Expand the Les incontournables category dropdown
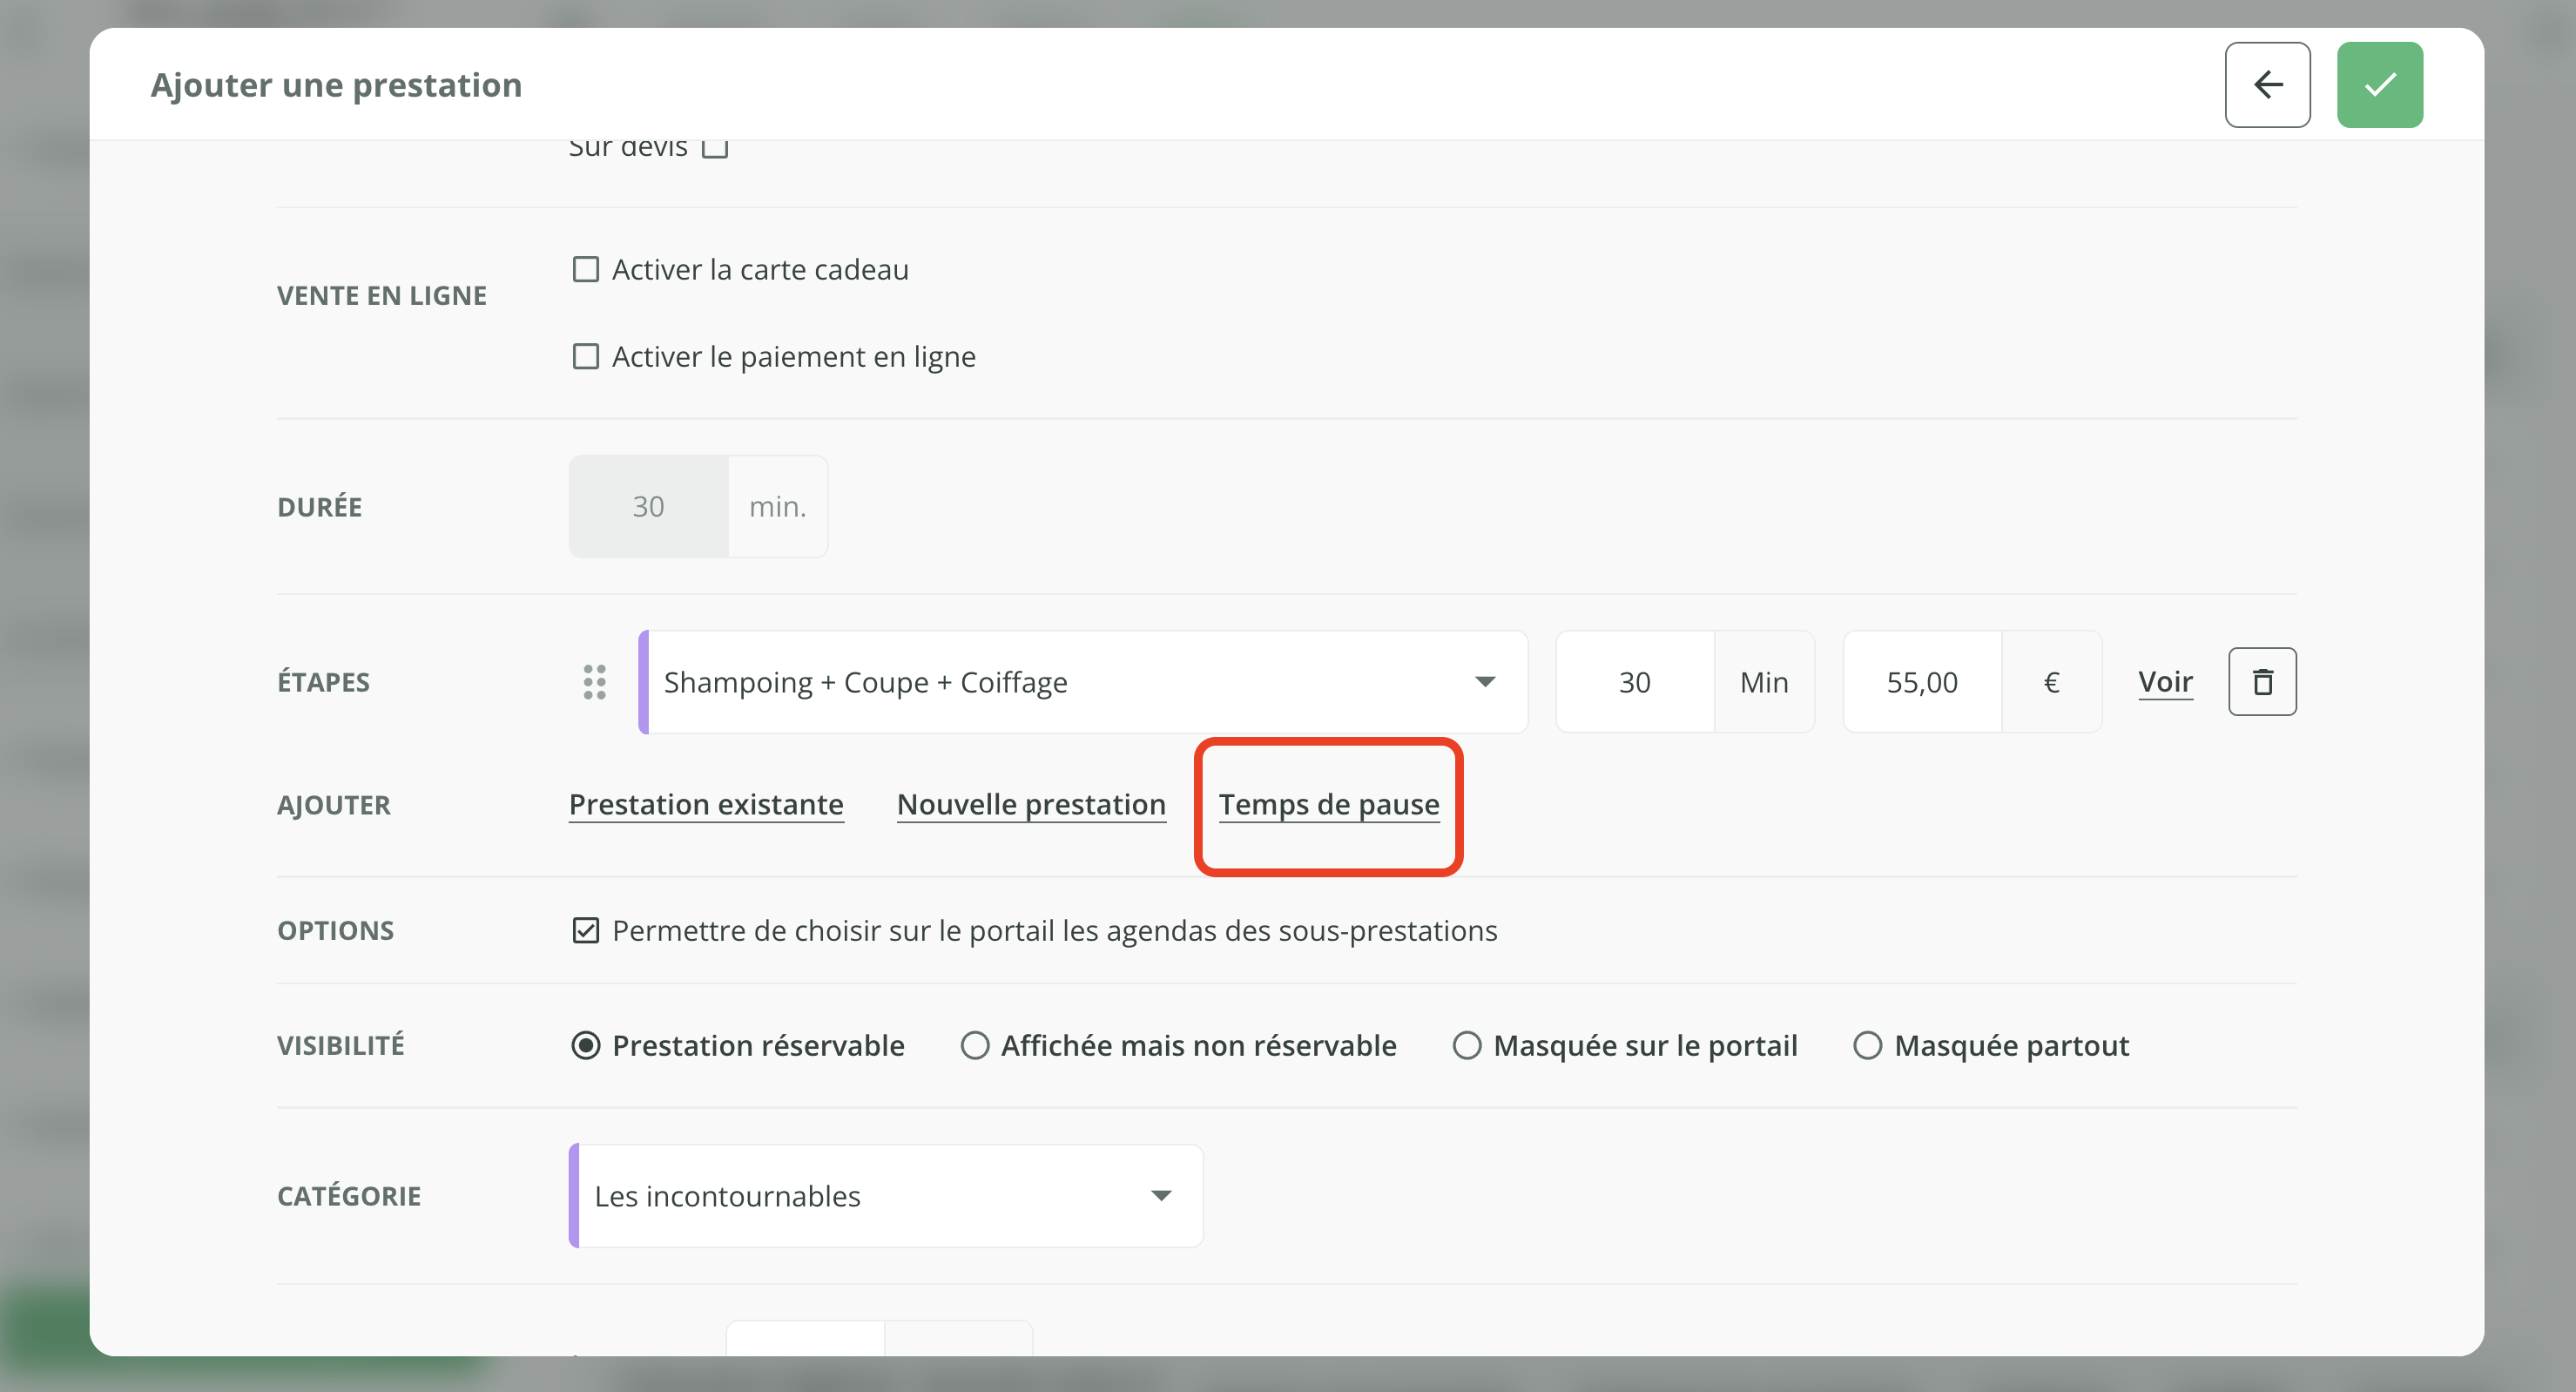 [886, 1196]
